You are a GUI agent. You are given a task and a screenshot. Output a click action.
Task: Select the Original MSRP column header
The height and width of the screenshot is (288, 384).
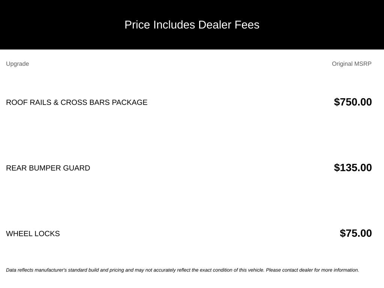351,64
